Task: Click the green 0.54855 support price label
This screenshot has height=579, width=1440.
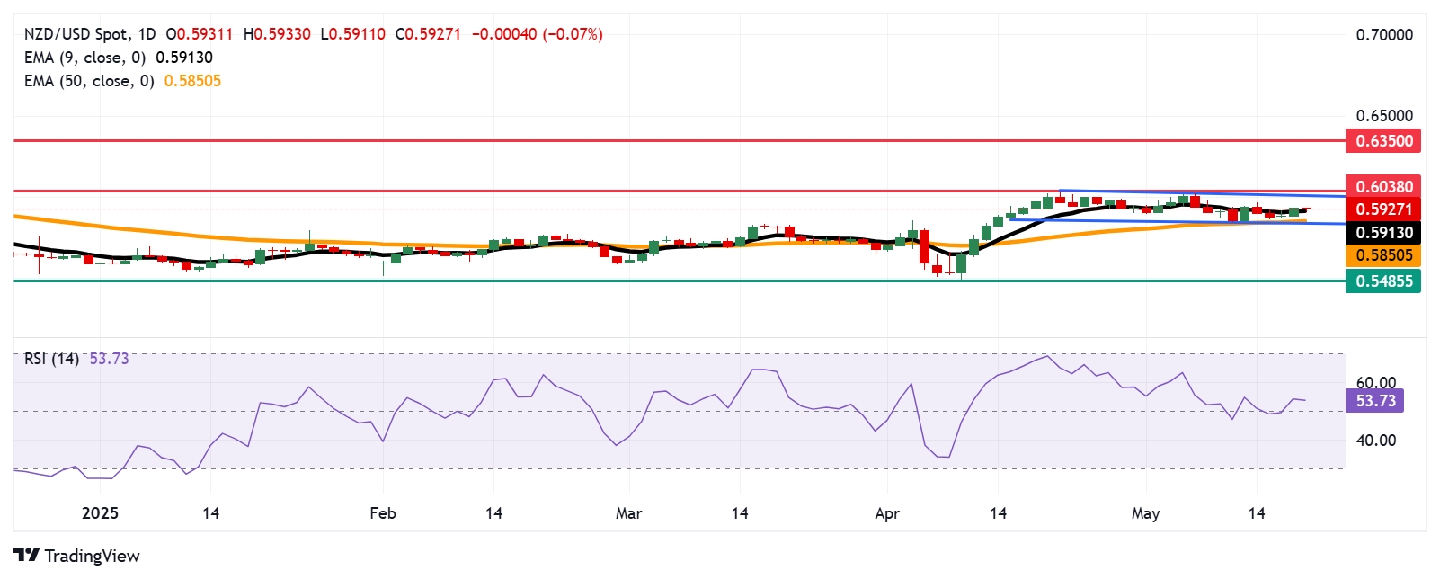Action: point(1383,281)
